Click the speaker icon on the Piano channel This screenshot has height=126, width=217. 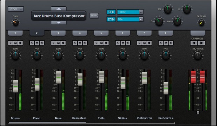pyautogui.click(x=42, y=43)
